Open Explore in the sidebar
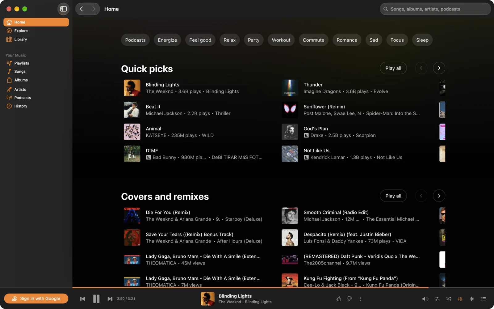This screenshot has height=309, width=494. tap(36, 31)
